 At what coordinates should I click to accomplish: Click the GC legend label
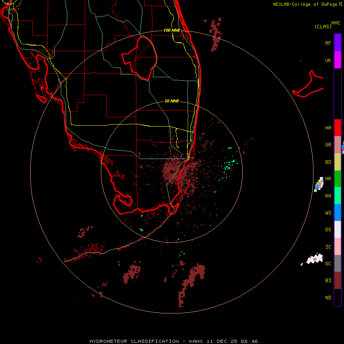[328, 263]
